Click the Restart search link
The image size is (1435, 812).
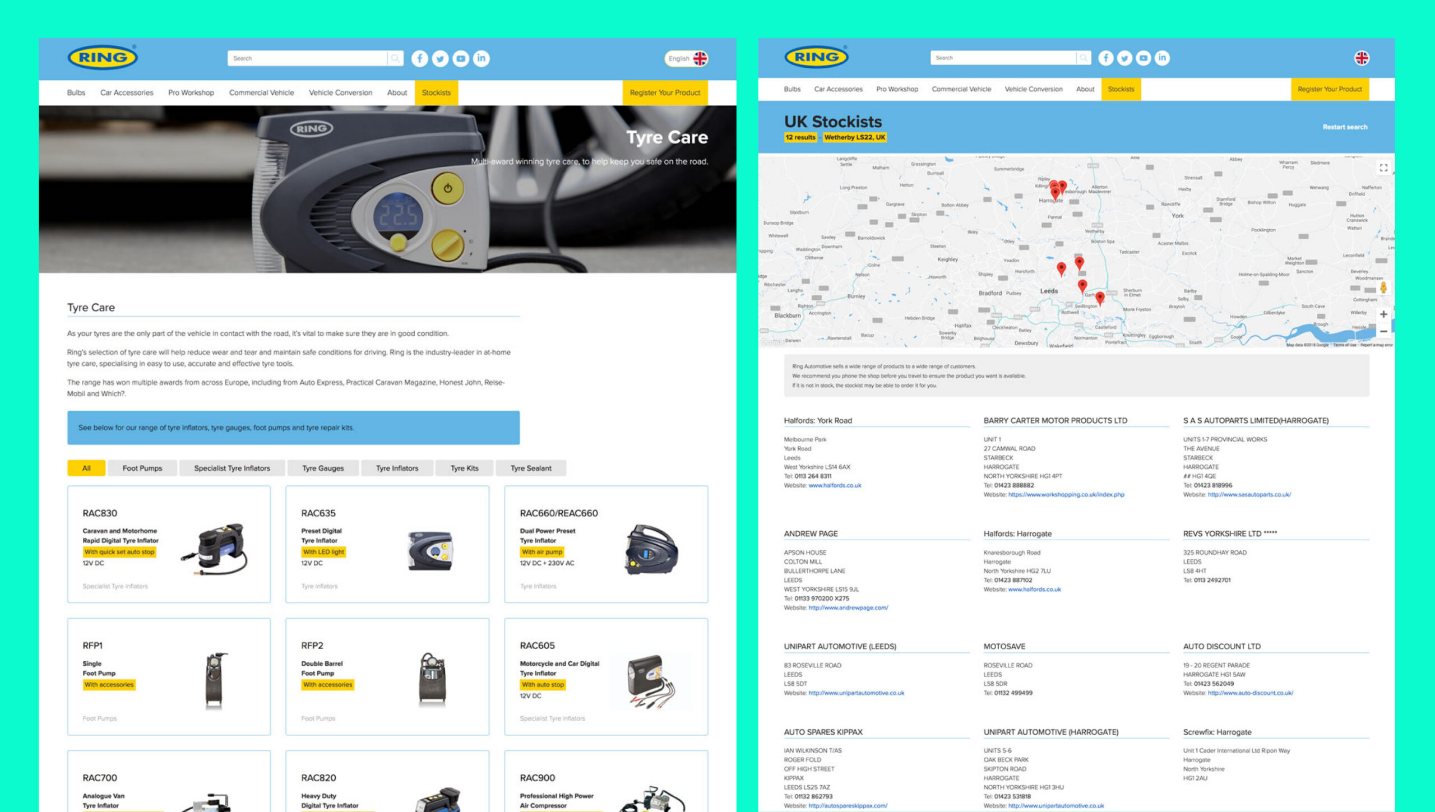(x=1344, y=127)
